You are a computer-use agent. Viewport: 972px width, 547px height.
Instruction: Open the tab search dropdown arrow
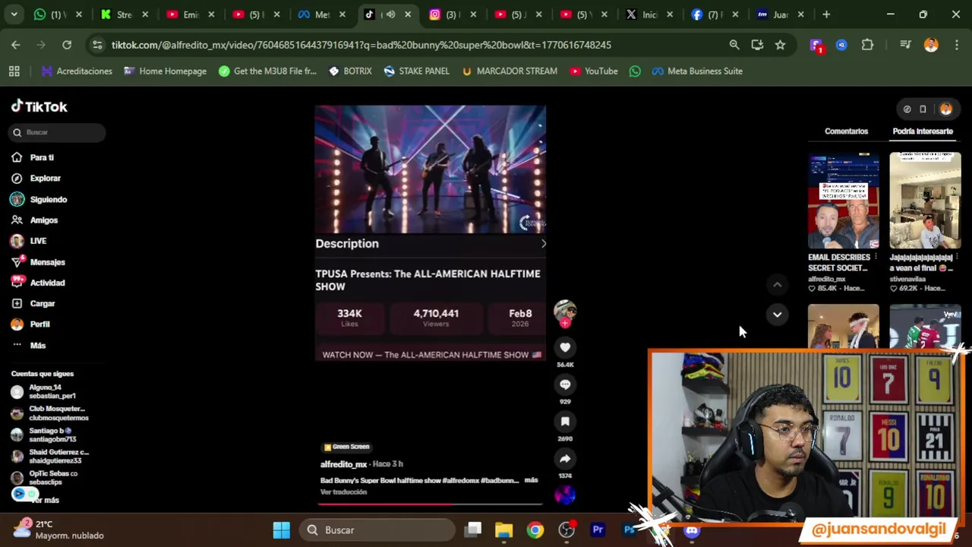pos(14,14)
